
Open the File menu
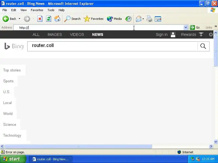(x=5, y=10)
